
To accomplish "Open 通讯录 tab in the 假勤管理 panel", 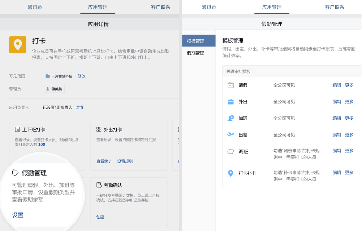I will pyautogui.click(x=209, y=7).
